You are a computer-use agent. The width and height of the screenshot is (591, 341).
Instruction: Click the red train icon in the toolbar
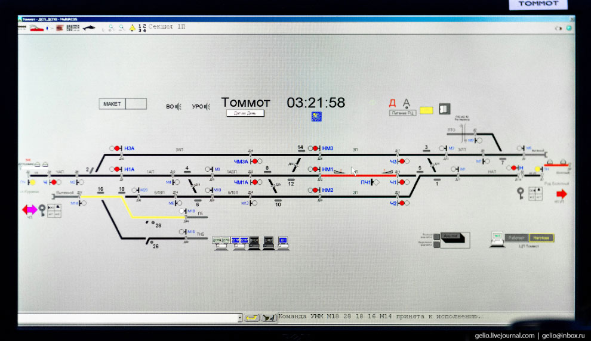click(36, 28)
